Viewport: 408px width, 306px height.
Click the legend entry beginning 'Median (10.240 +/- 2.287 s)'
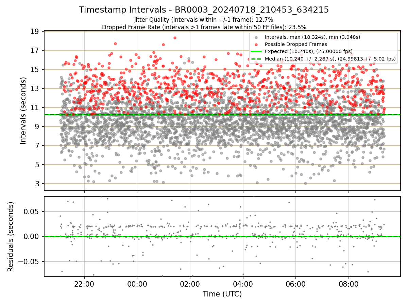(x=330, y=59)
